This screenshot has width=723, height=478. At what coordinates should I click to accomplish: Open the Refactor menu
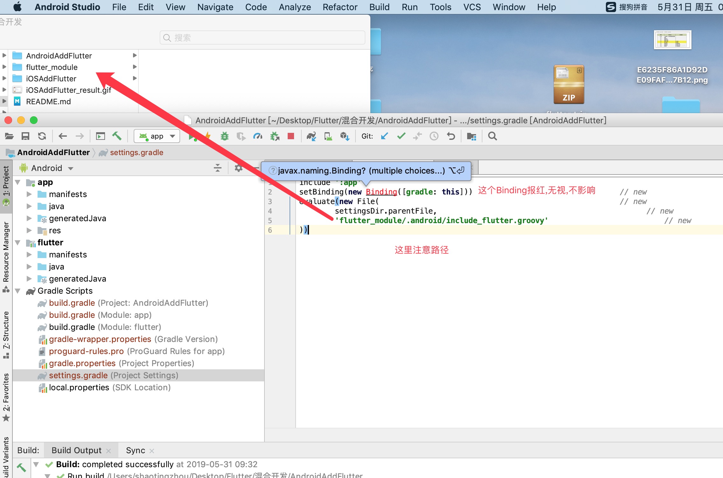pyautogui.click(x=340, y=7)
